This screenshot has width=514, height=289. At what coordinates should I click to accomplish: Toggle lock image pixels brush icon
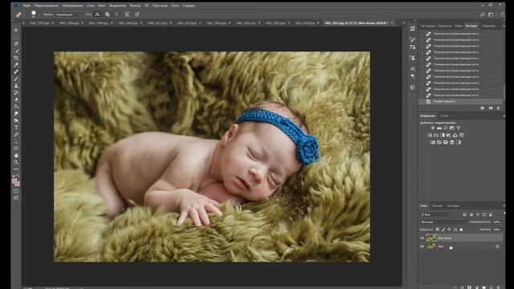[x=443, y=230]
